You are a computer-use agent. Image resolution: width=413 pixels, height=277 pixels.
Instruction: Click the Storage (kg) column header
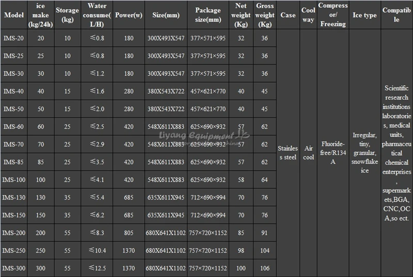click(67, 15)
